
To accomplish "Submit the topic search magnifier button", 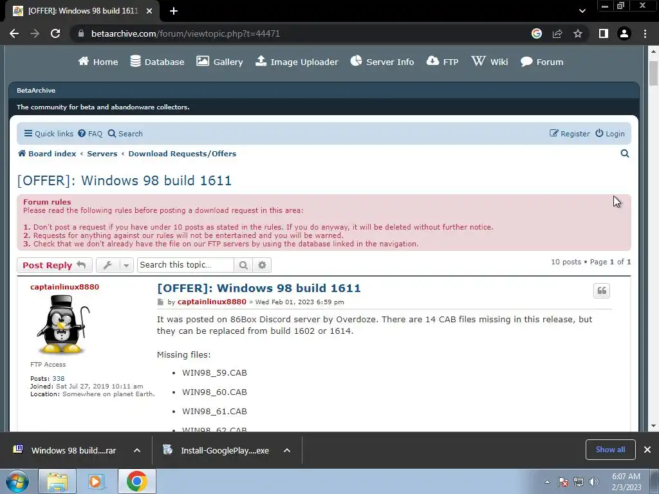I will tap(243, 265).
